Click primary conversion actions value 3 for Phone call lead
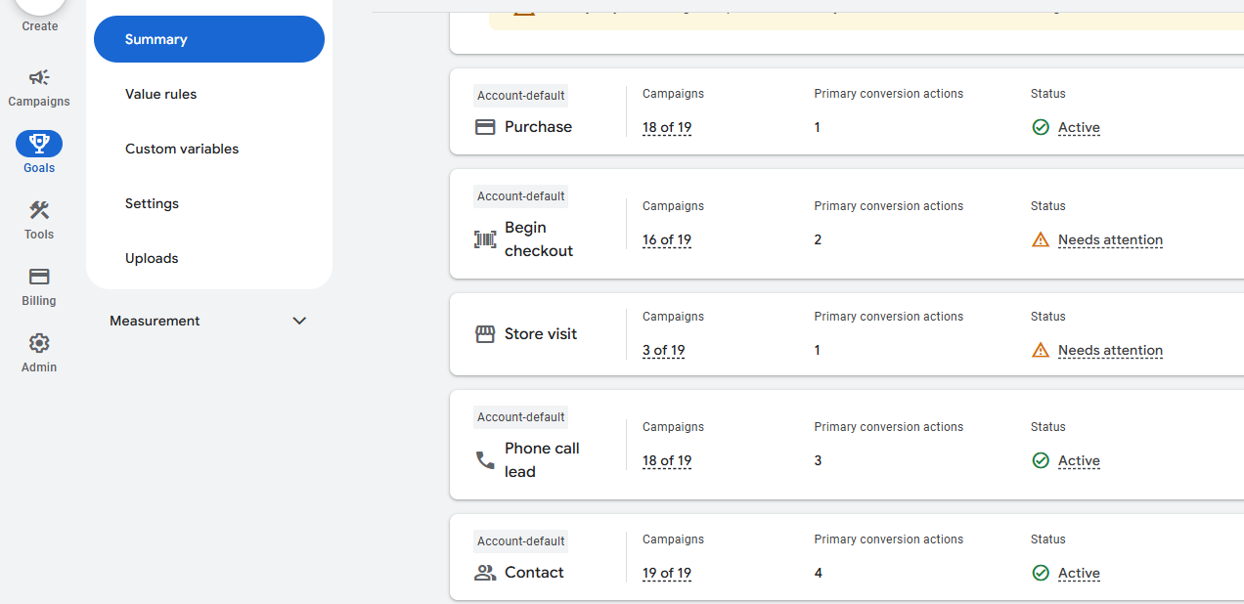Image resolution: width=1244 pixels, height=604 pixels. 818,460
